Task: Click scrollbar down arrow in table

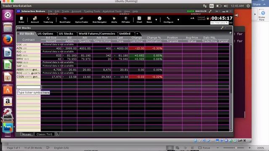Action: click(x=231, y=130)
